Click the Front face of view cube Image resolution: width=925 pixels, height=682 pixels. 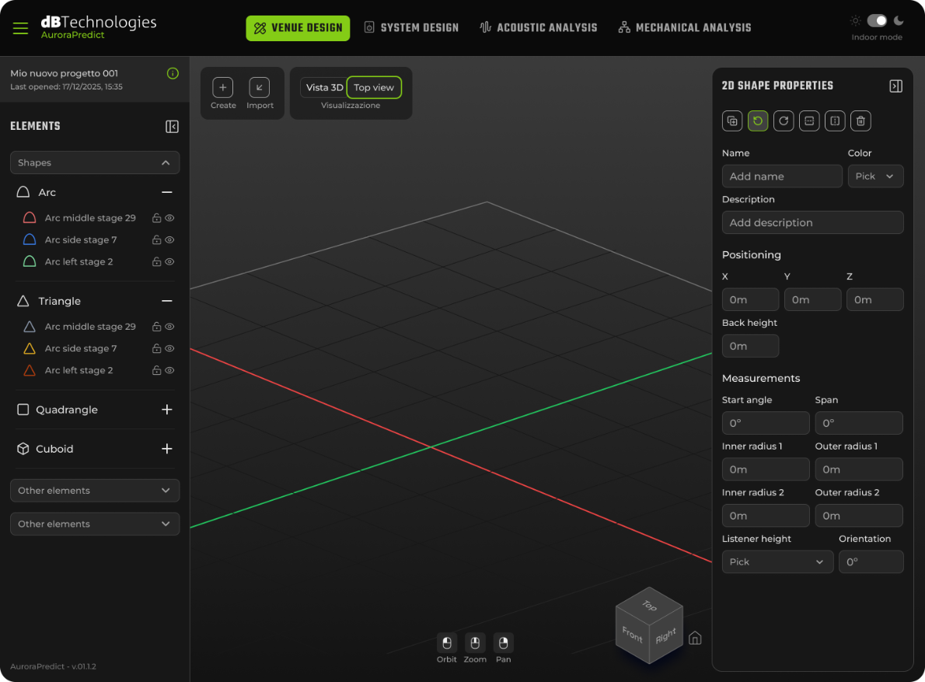(x=632, y=635)
